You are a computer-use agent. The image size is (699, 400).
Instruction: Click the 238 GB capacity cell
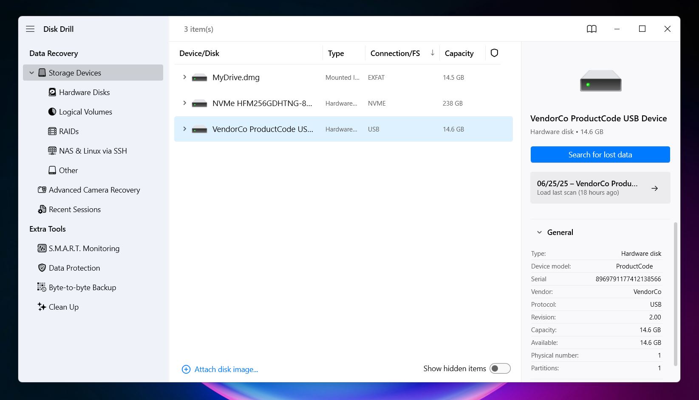pyautogui.click(x=453, y=103)
